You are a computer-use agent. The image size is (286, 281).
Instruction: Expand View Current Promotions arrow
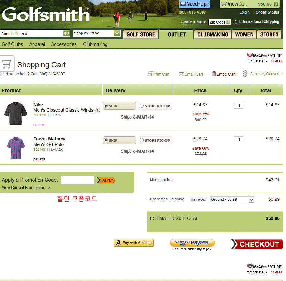click(49, 188)
